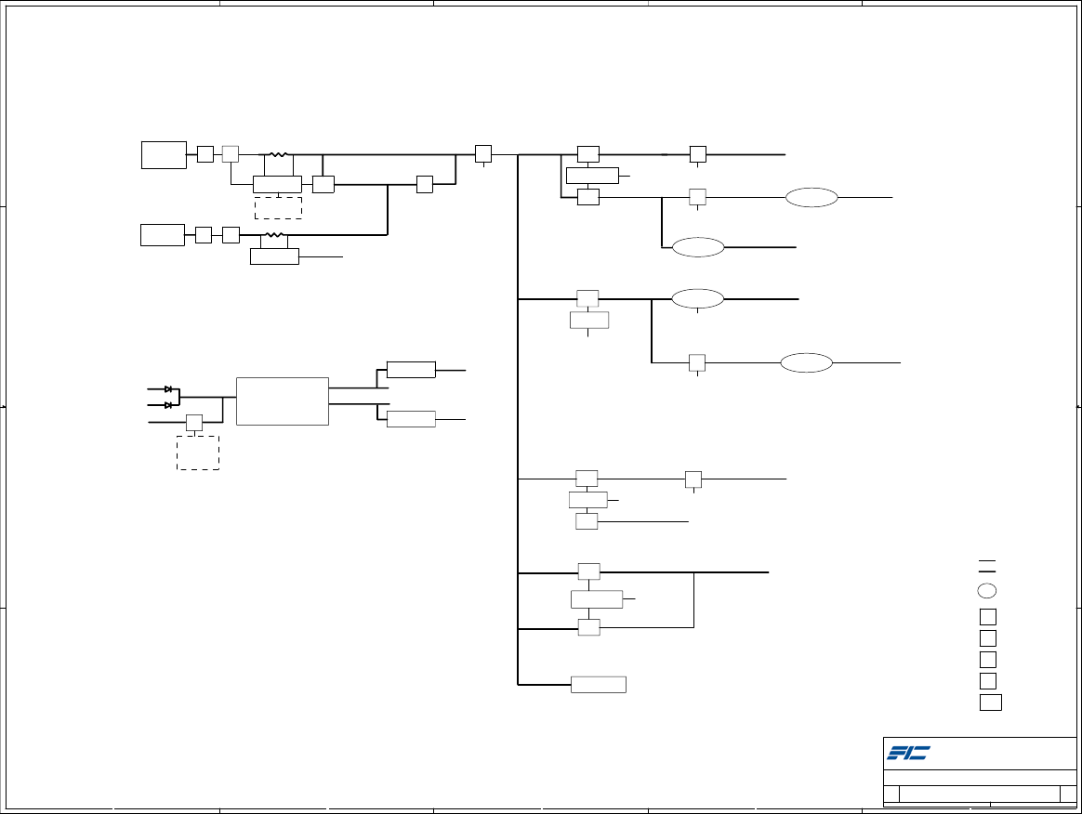Select the upper diode symbol
This screenshot has width=1082, height=814.
click(x=167, y=389)
